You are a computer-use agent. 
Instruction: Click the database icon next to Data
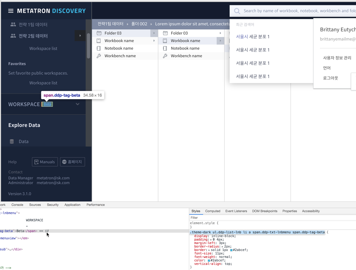coord(12,141)
